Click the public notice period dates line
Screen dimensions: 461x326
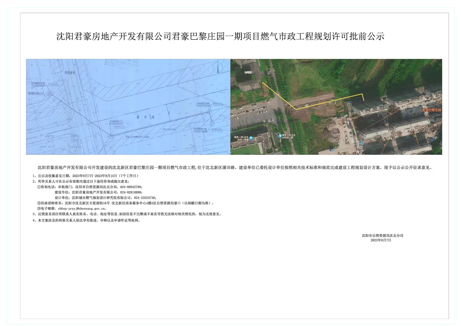coord(88,176)
